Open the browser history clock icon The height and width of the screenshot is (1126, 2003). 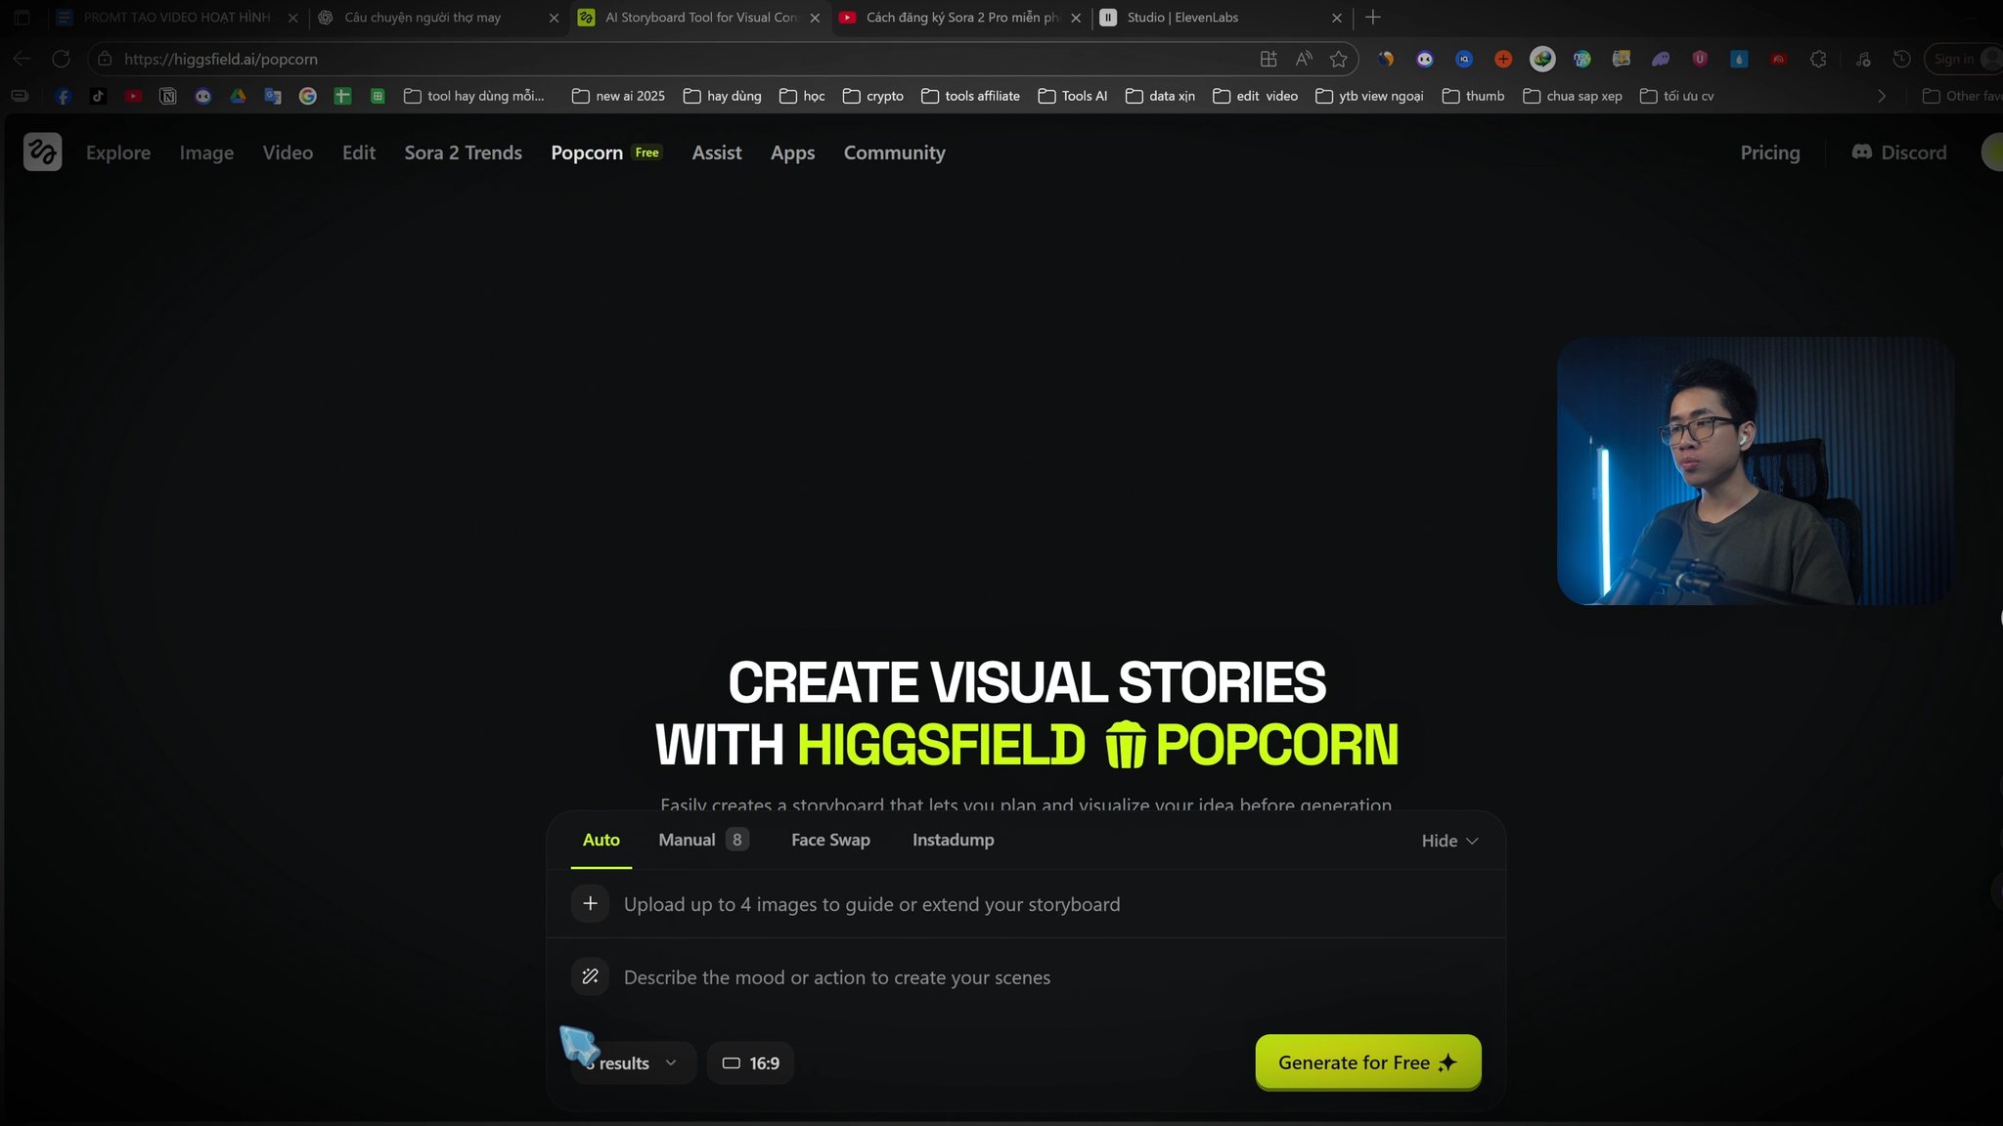click(1901, 59)
